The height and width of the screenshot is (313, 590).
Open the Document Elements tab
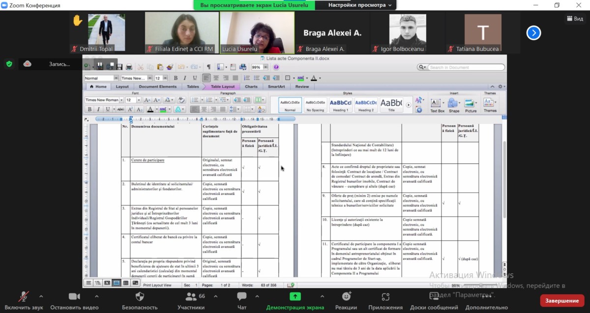(158, 87)
